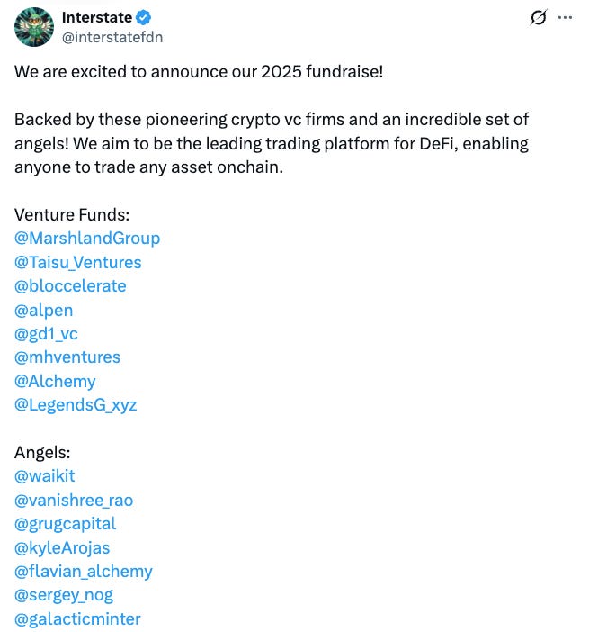Image resolution: width=589 pixels, height=632 pixels.
Task: Open the @sergey_nog profile link
Action: [64, 595]
